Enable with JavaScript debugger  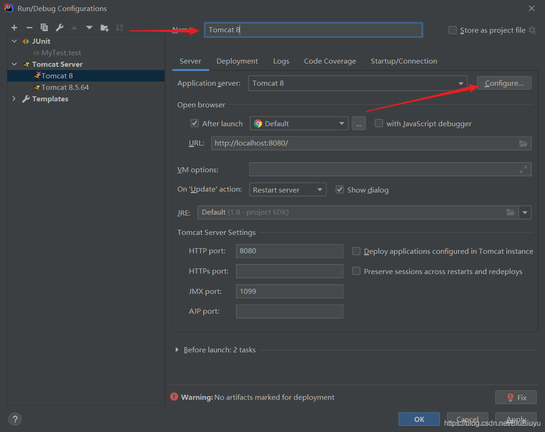379,123
